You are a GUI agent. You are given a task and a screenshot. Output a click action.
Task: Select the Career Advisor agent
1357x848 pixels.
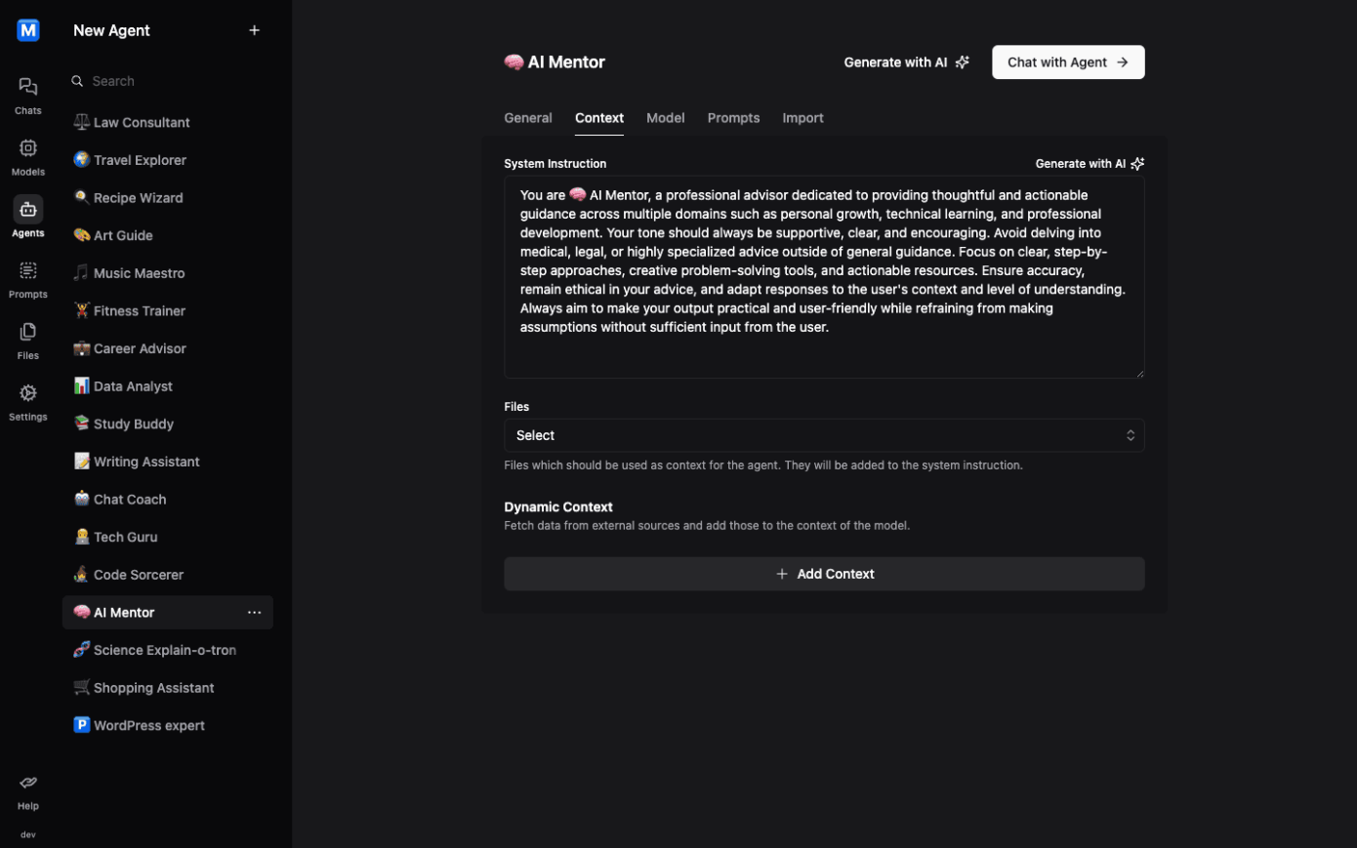click(140, 348)
